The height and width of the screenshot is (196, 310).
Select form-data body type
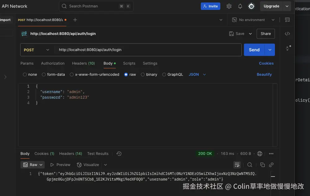[x=44, y=75]
